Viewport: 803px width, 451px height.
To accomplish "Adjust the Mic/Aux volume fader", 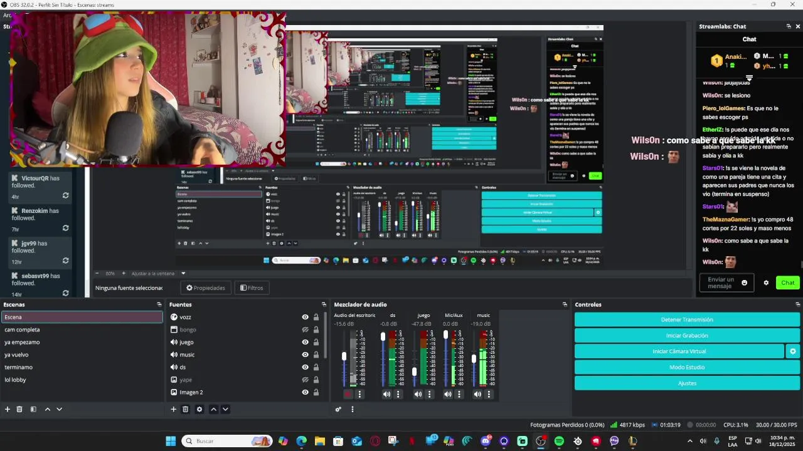I will 445,334.
